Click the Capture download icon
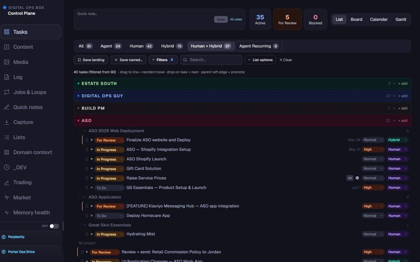 pyautogui.click(x=7, y=122)
